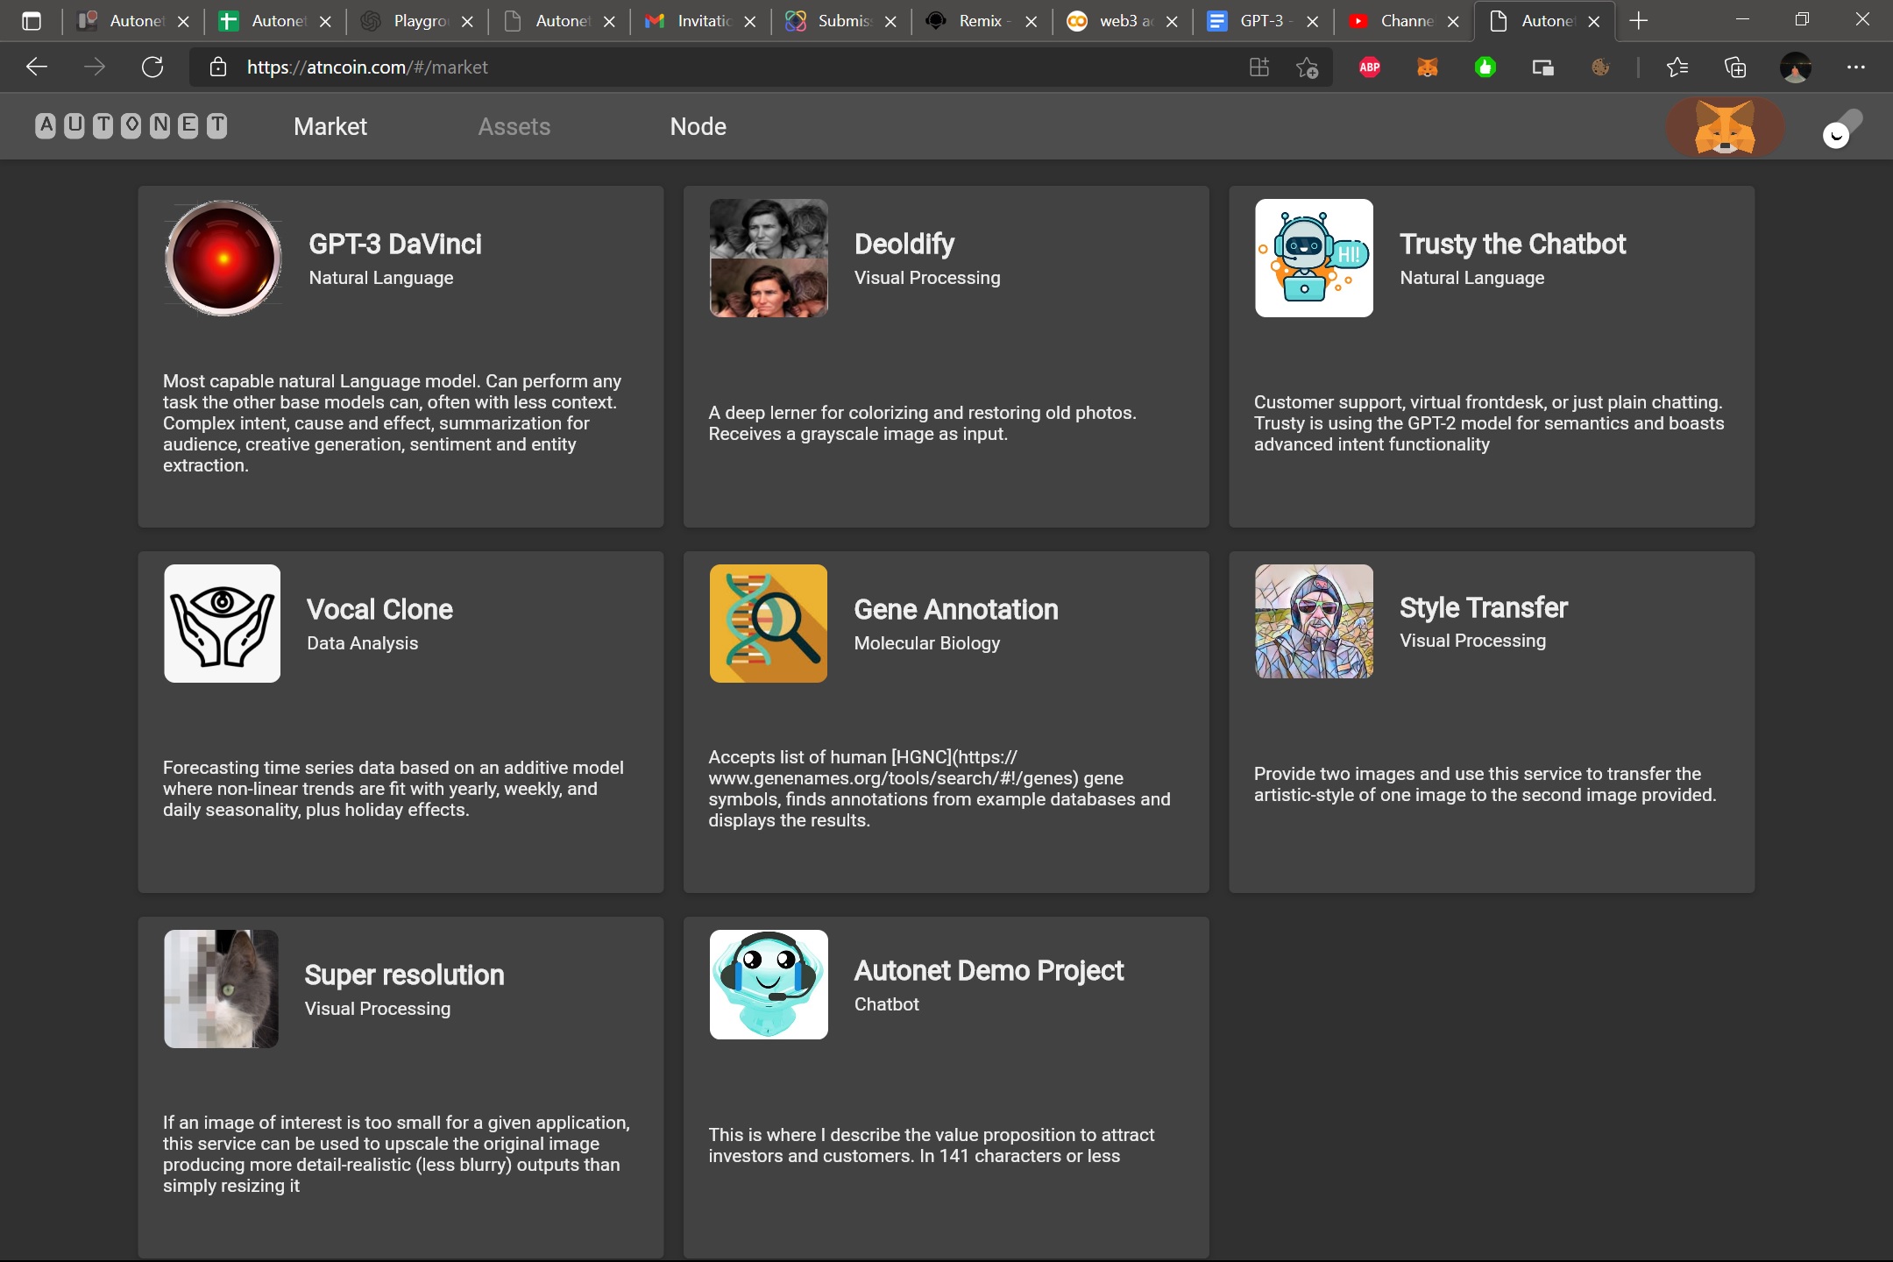Open the green thumbs-up extension
1893x1262 pixels.
(x=1485, y=67)
